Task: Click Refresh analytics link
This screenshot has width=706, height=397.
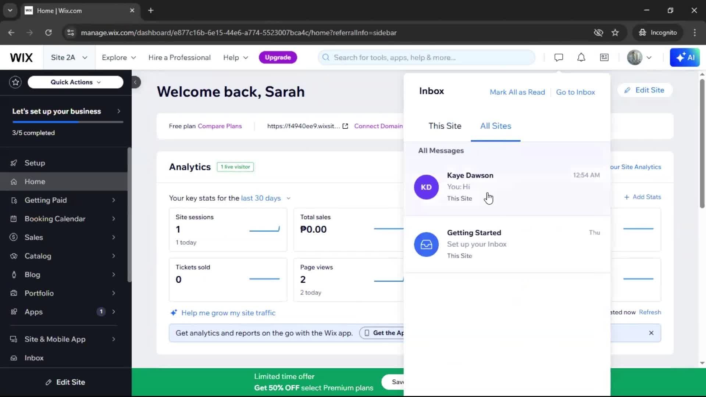Action: coord(650,312)
